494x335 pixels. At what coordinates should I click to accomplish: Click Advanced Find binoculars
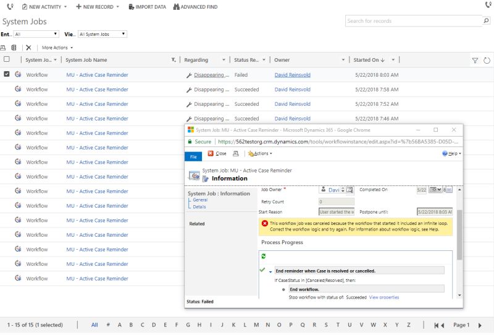tap(177, 7)
